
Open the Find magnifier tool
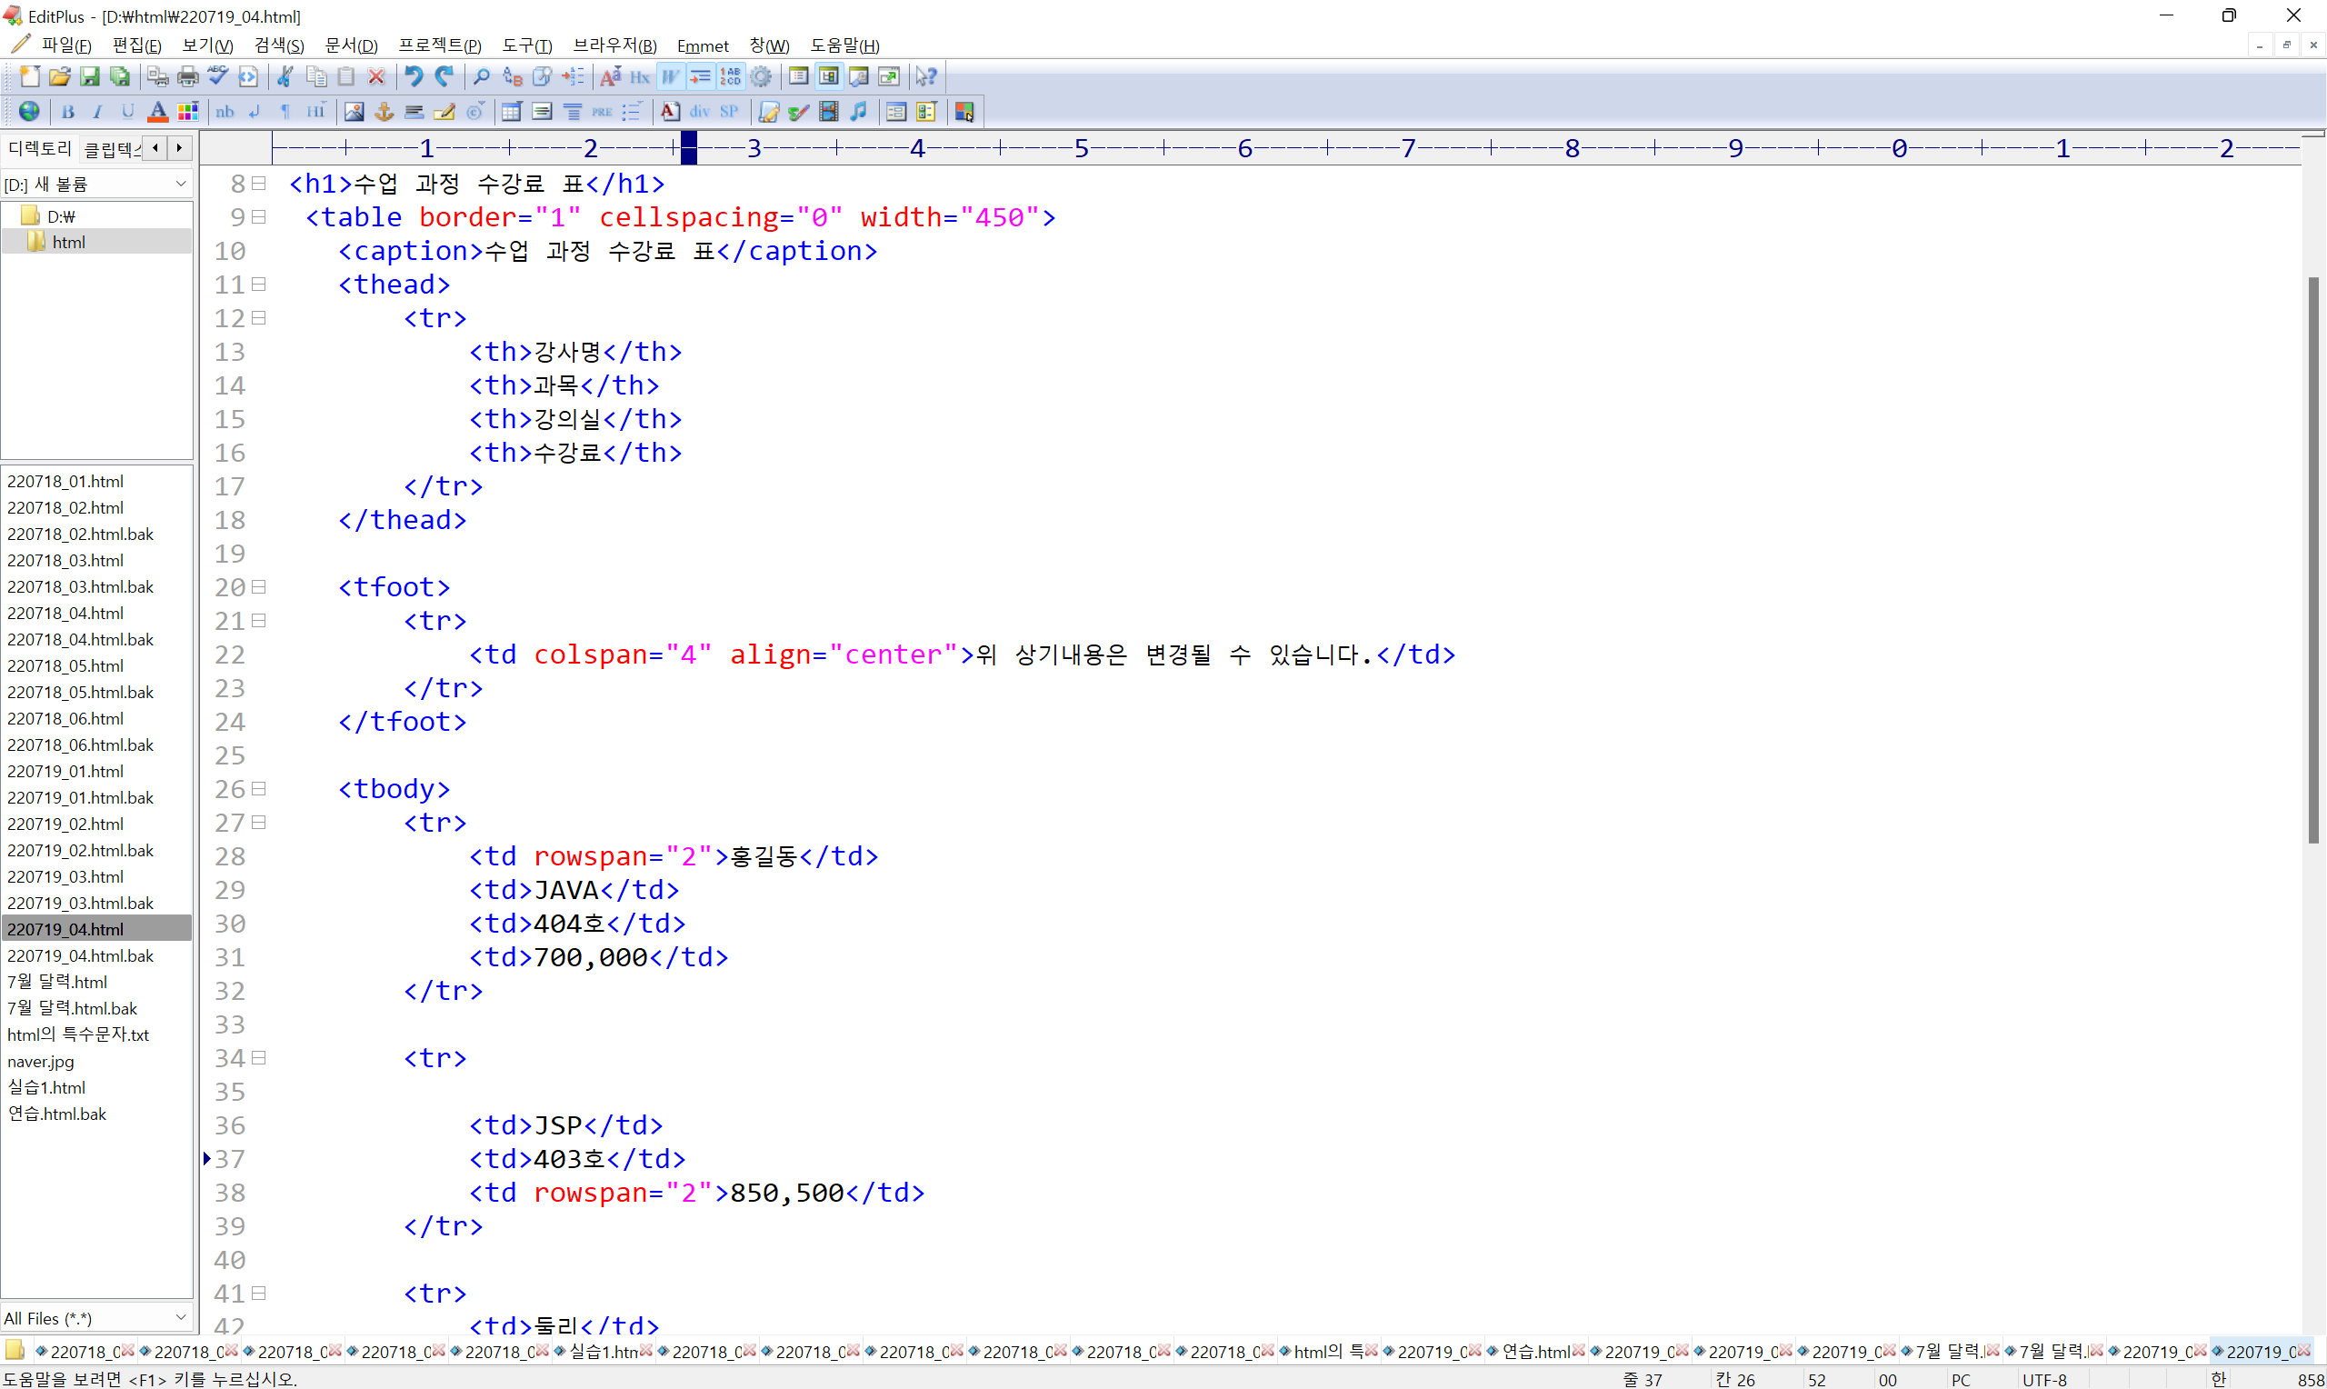482,76
